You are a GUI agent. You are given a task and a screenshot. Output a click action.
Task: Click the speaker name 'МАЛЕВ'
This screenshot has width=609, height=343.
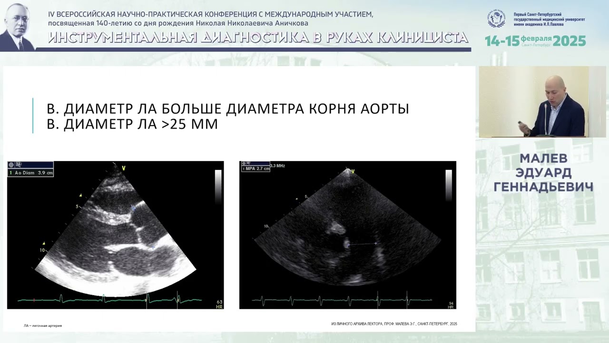543,159
